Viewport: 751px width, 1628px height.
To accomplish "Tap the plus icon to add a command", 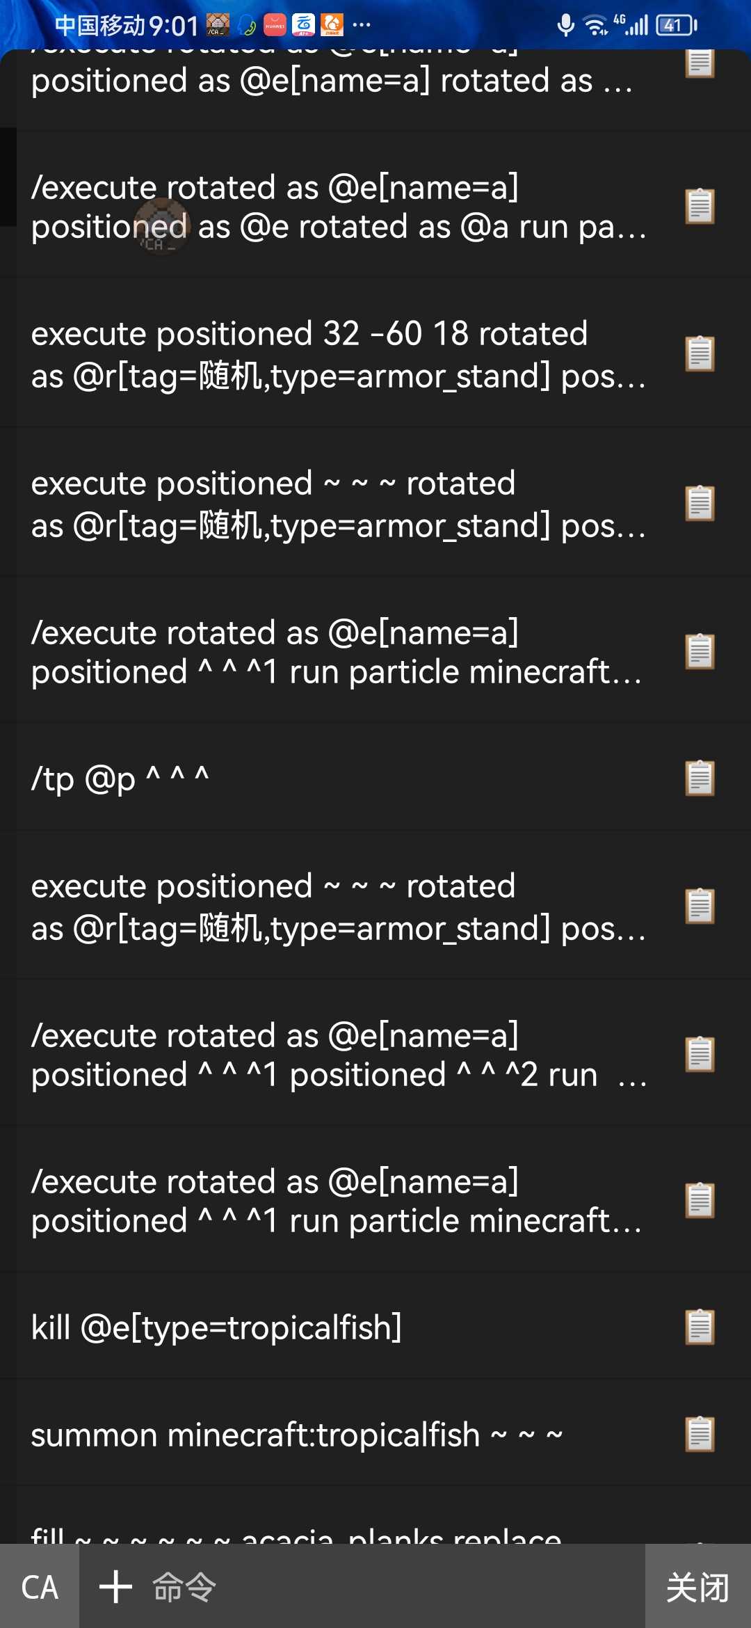I will click(x=115, y=1587).
